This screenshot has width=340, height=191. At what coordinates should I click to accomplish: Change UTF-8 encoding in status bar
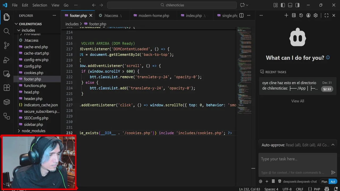(x=287, y=189)
